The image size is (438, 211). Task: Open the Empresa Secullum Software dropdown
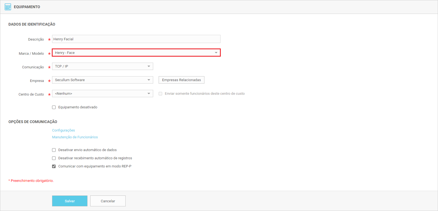click(102, 80)
